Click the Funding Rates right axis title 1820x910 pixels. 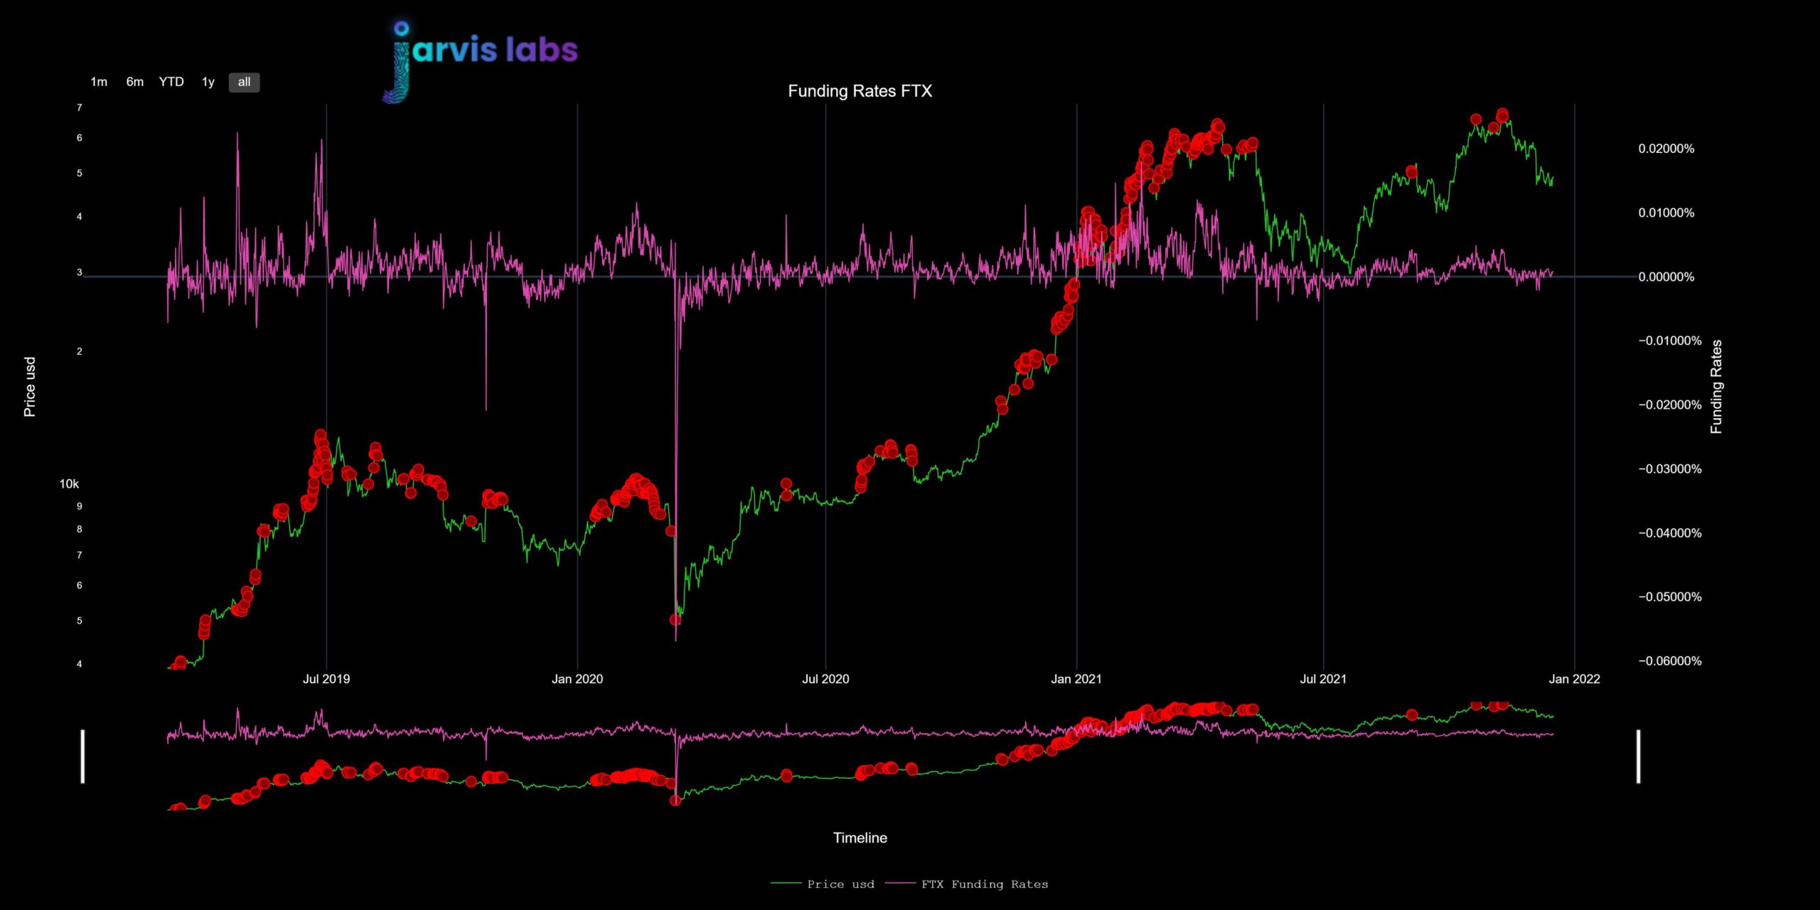(x=1716, y=387)
